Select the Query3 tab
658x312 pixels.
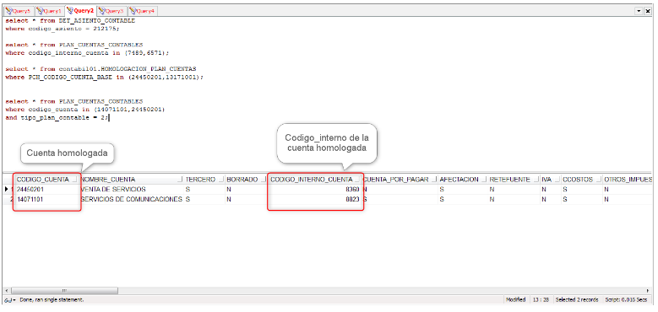[x=111, y=11]
